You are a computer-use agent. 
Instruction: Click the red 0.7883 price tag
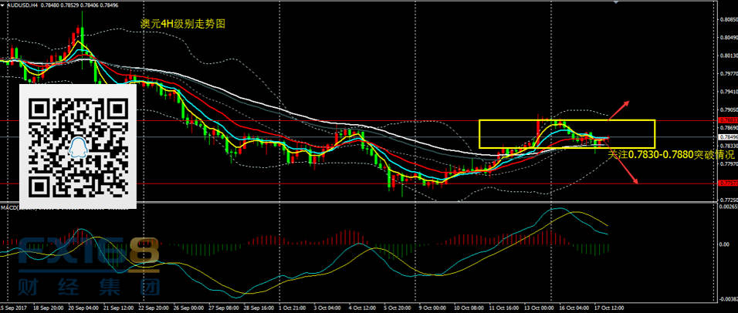[x=726, y=120]
